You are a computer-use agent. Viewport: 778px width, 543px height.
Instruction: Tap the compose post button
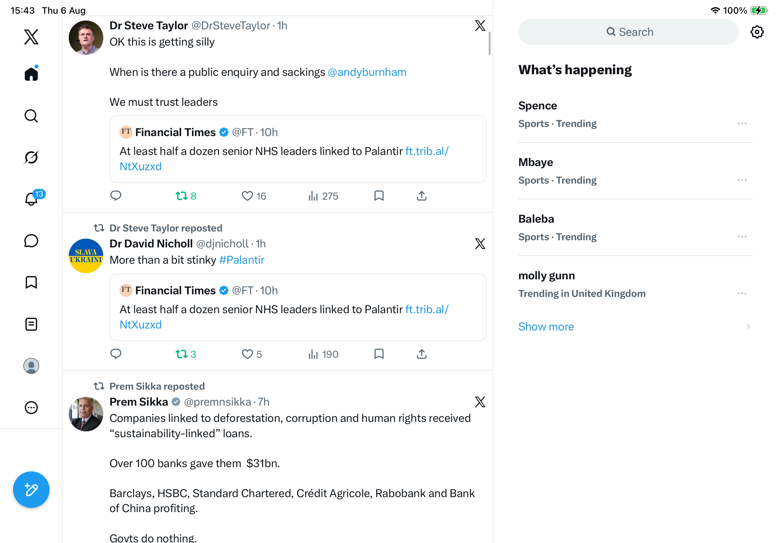coord(31,490)
